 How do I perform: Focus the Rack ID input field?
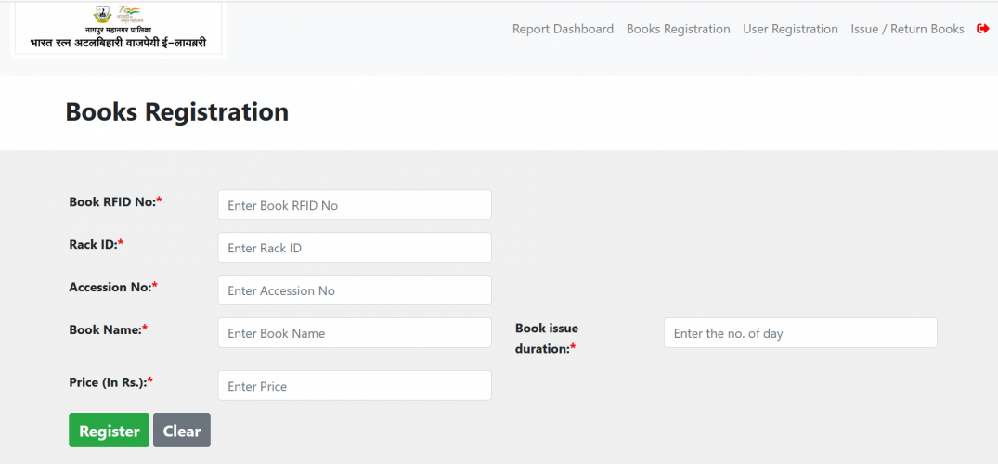(x=355, y=248)
